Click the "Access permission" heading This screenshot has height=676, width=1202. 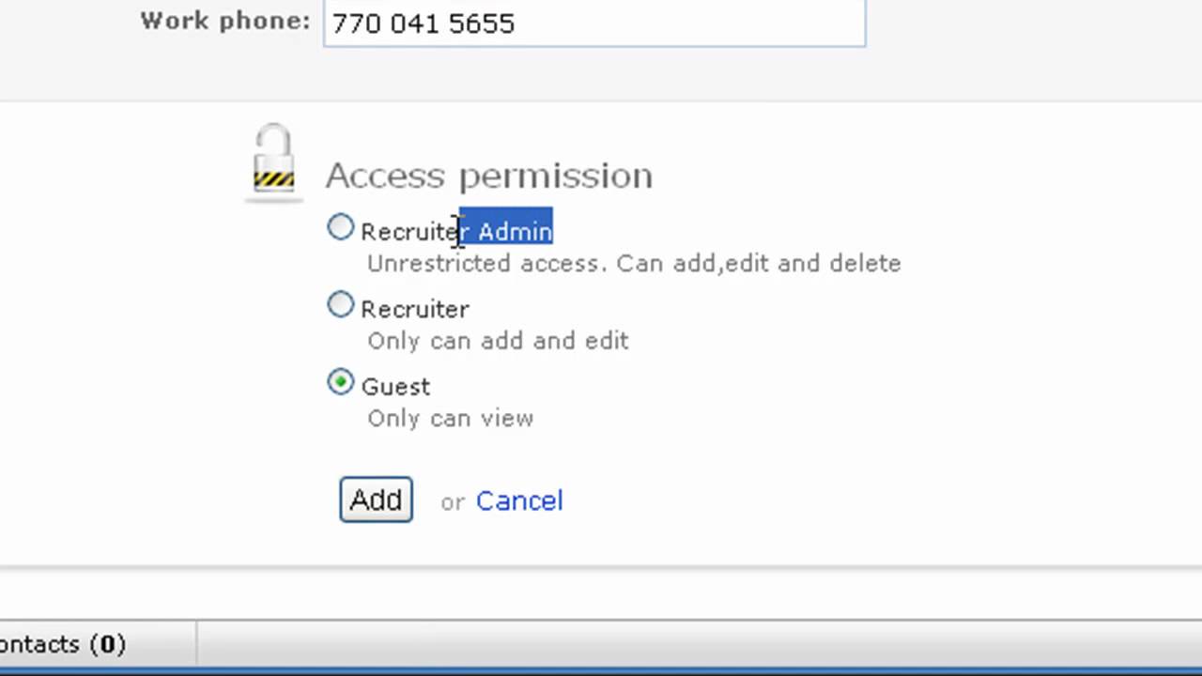click(x=488, y=176)
